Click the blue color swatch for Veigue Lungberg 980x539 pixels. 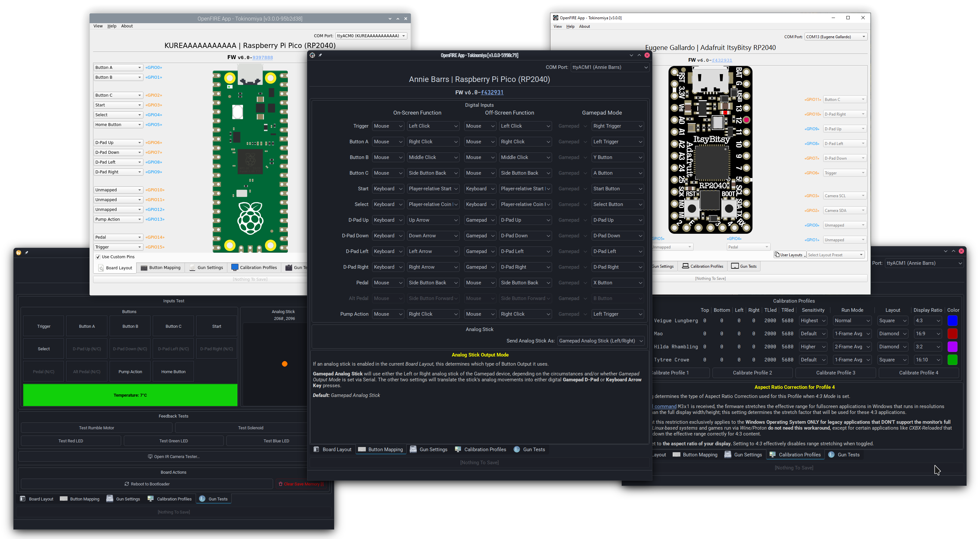click(952, 321)
